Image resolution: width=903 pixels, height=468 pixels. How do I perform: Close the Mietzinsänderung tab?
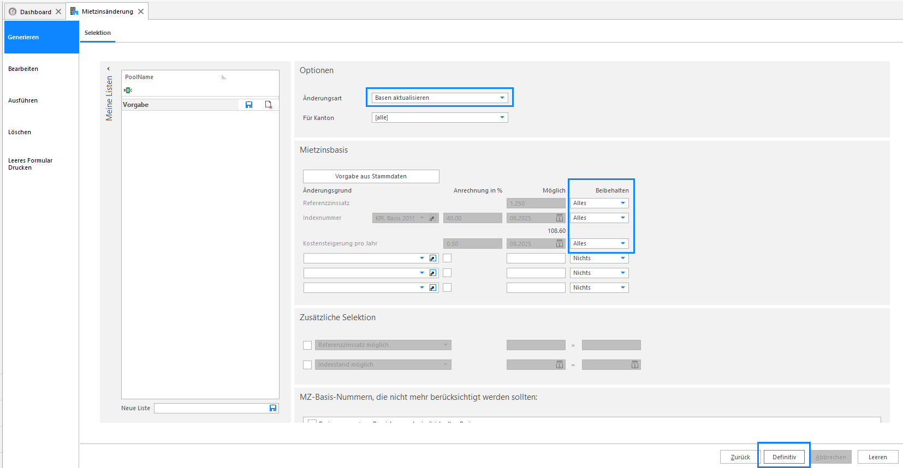pos(141,11)
